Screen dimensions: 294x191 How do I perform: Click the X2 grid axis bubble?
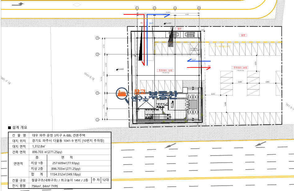pos(155,8)
